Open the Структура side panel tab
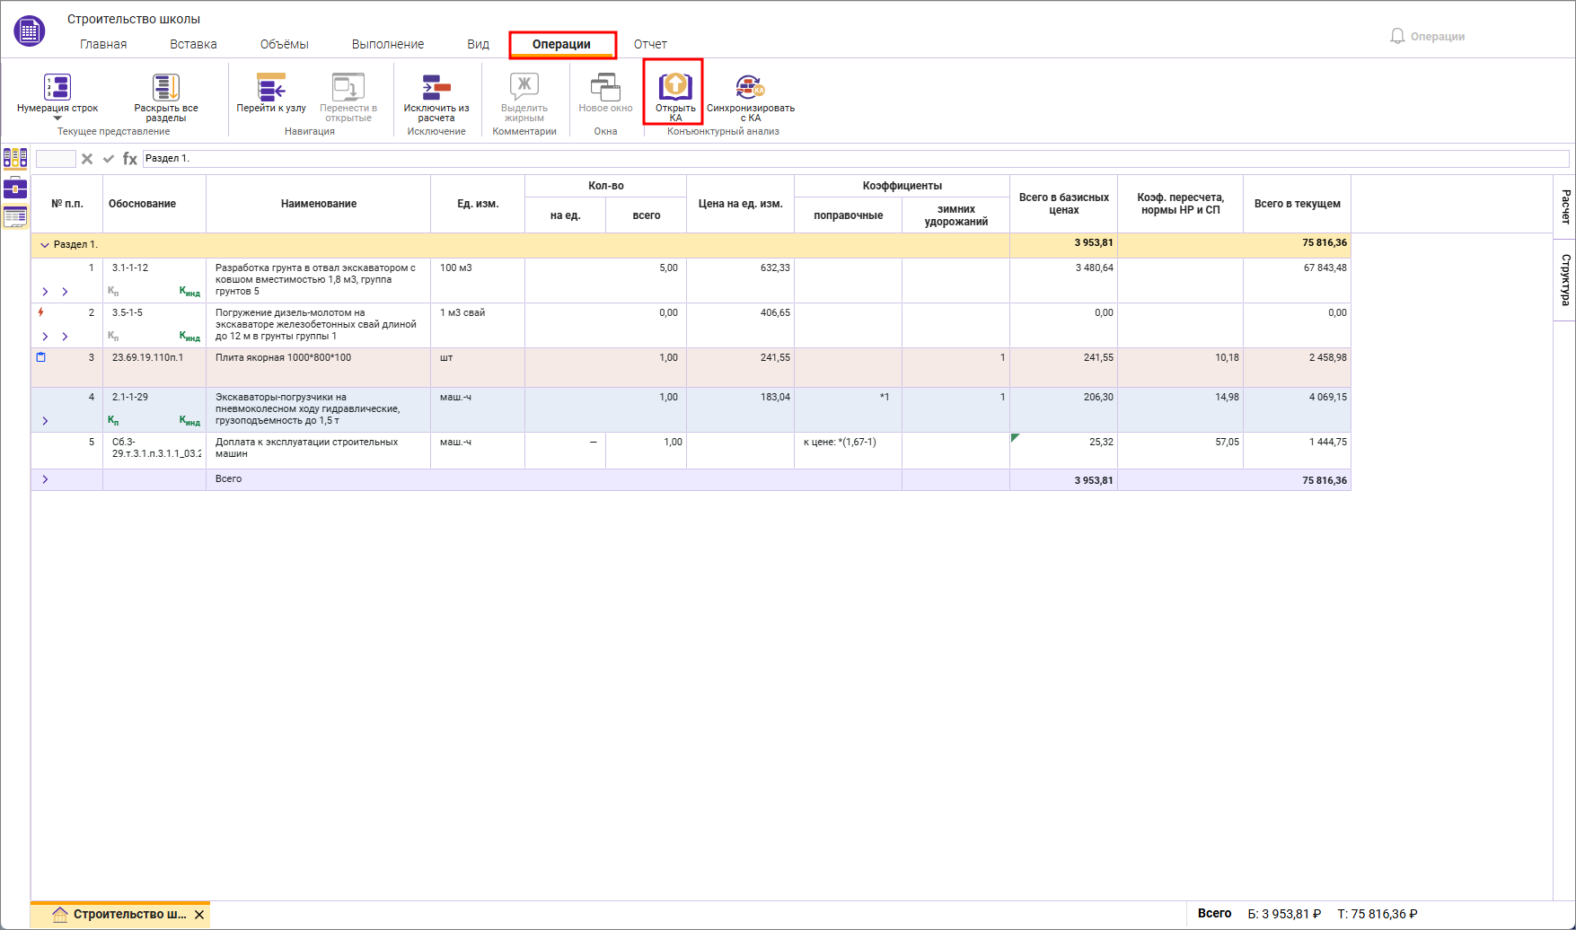Screen dimensions: 1576x930 [x=1565, y=279]
